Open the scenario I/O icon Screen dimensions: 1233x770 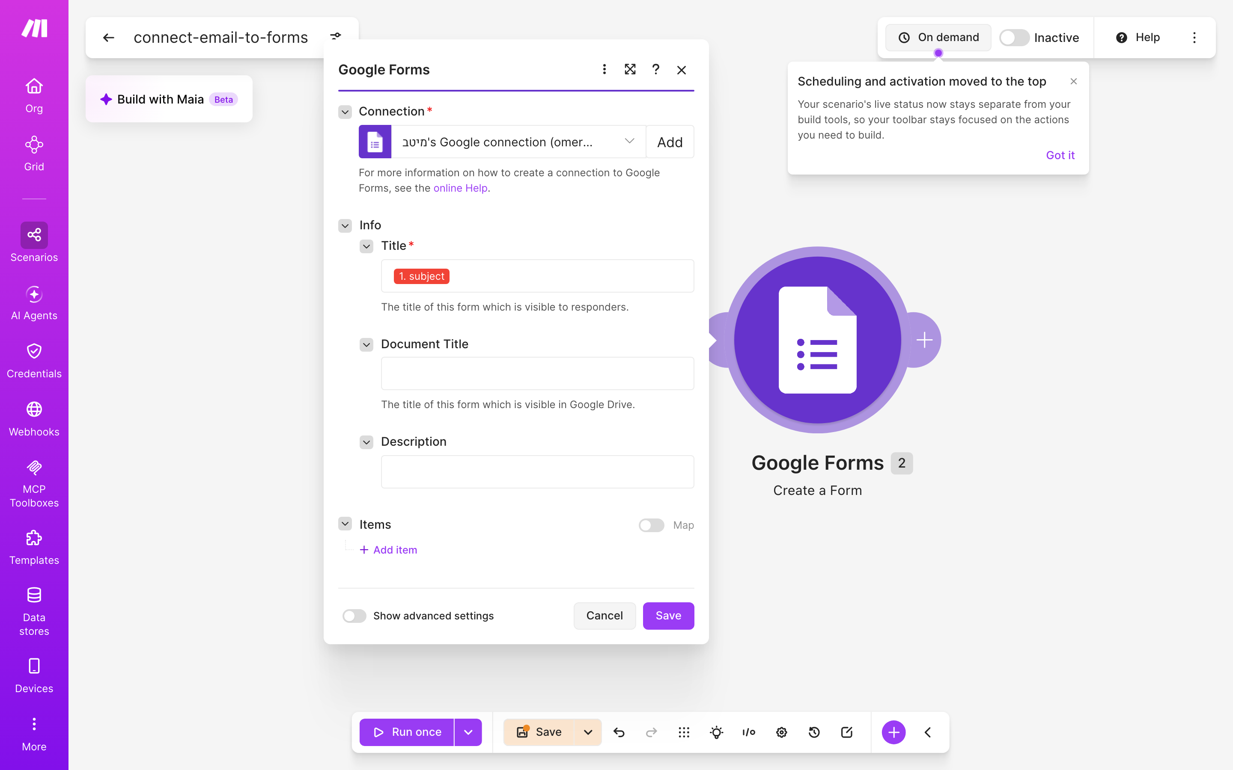[x=749, y=732]
